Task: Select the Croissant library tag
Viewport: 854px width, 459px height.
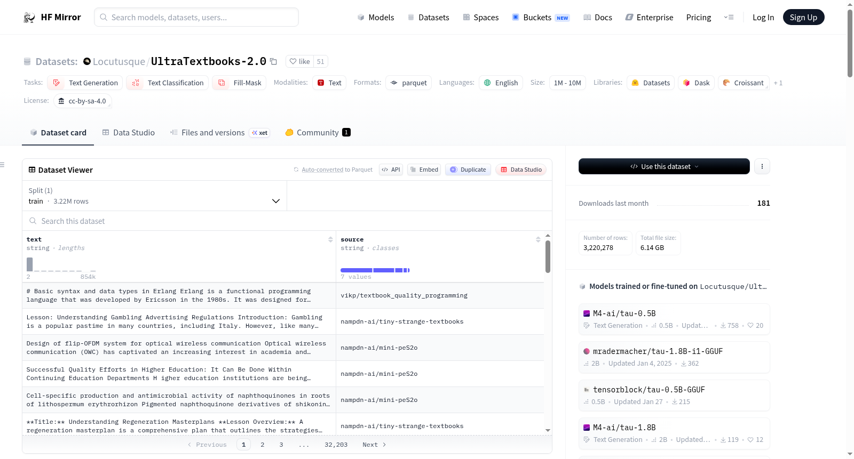Action: coord(744,83)
